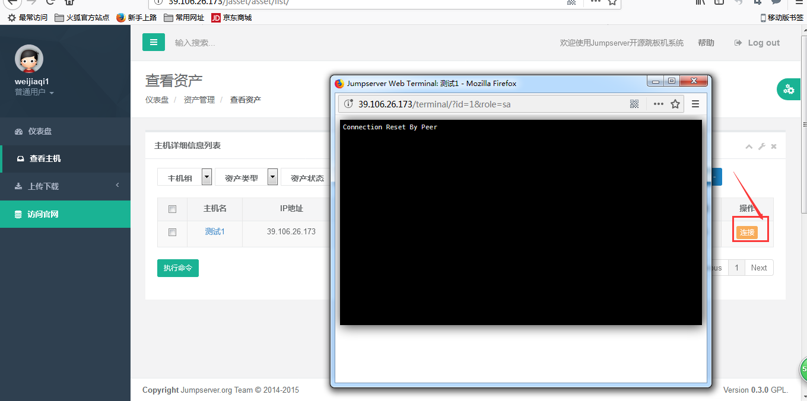The height and width of the screenshot is (401, 807).
Task: Open the page actions dots in the terminal window
Action: (x=658, y=104)
